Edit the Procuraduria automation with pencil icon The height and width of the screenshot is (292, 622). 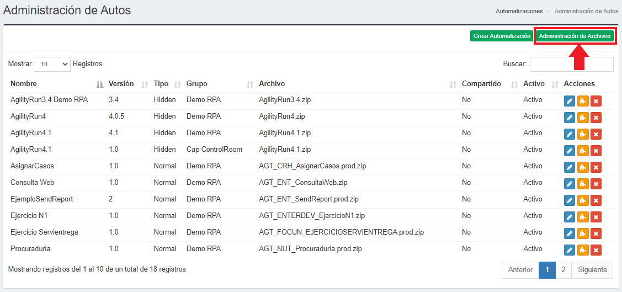[x=570, y=250]
